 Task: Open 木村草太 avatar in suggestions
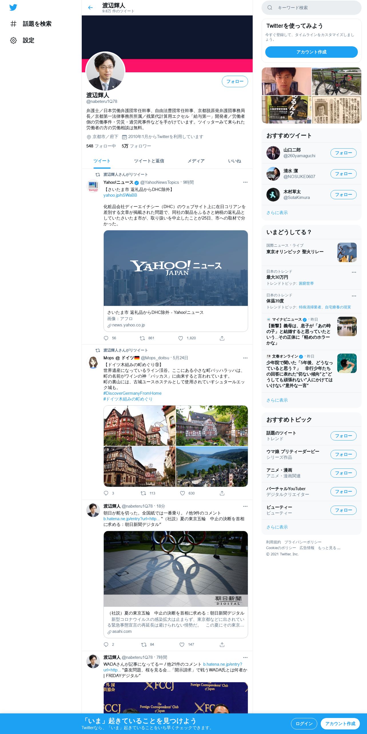[273, 195]
